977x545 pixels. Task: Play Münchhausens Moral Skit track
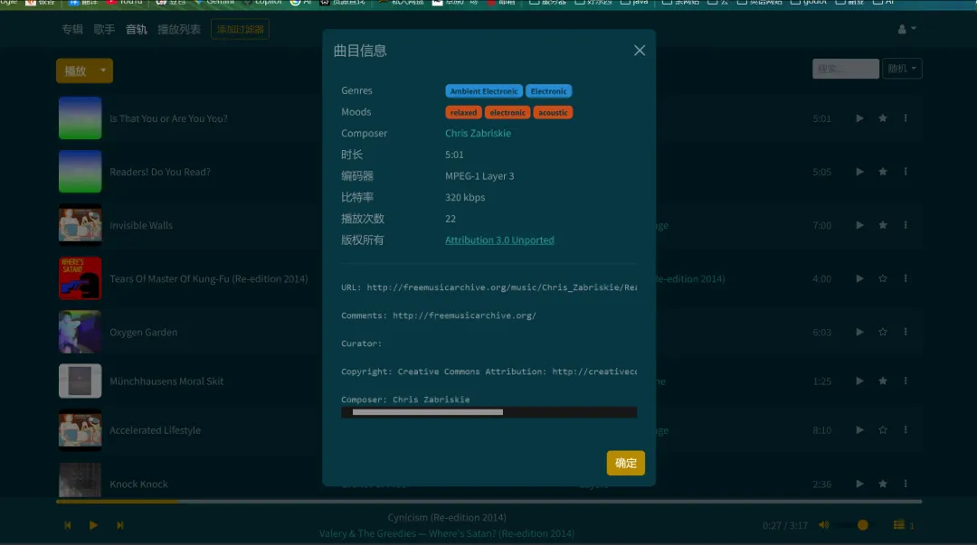point(859,381)
